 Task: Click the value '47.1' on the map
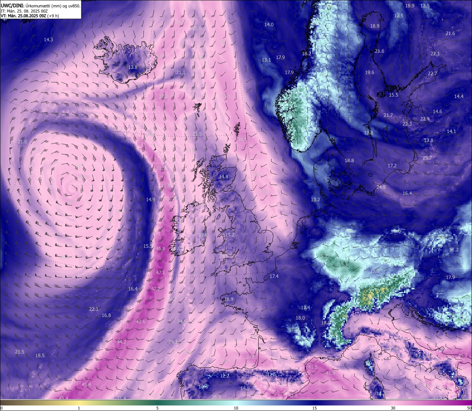point(160,273)
